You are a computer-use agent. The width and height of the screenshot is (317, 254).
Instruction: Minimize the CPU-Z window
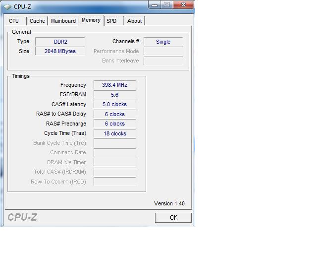click(155, 5)
